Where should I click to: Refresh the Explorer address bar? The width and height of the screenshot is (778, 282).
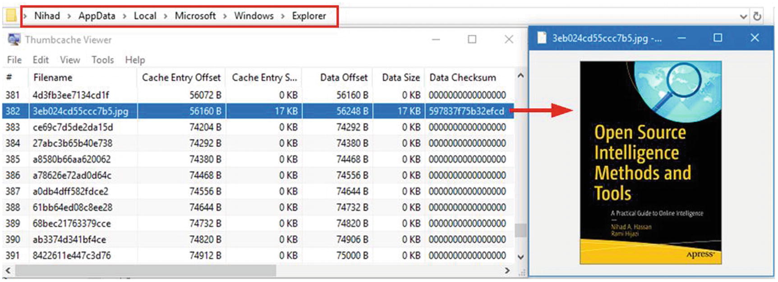757,17
